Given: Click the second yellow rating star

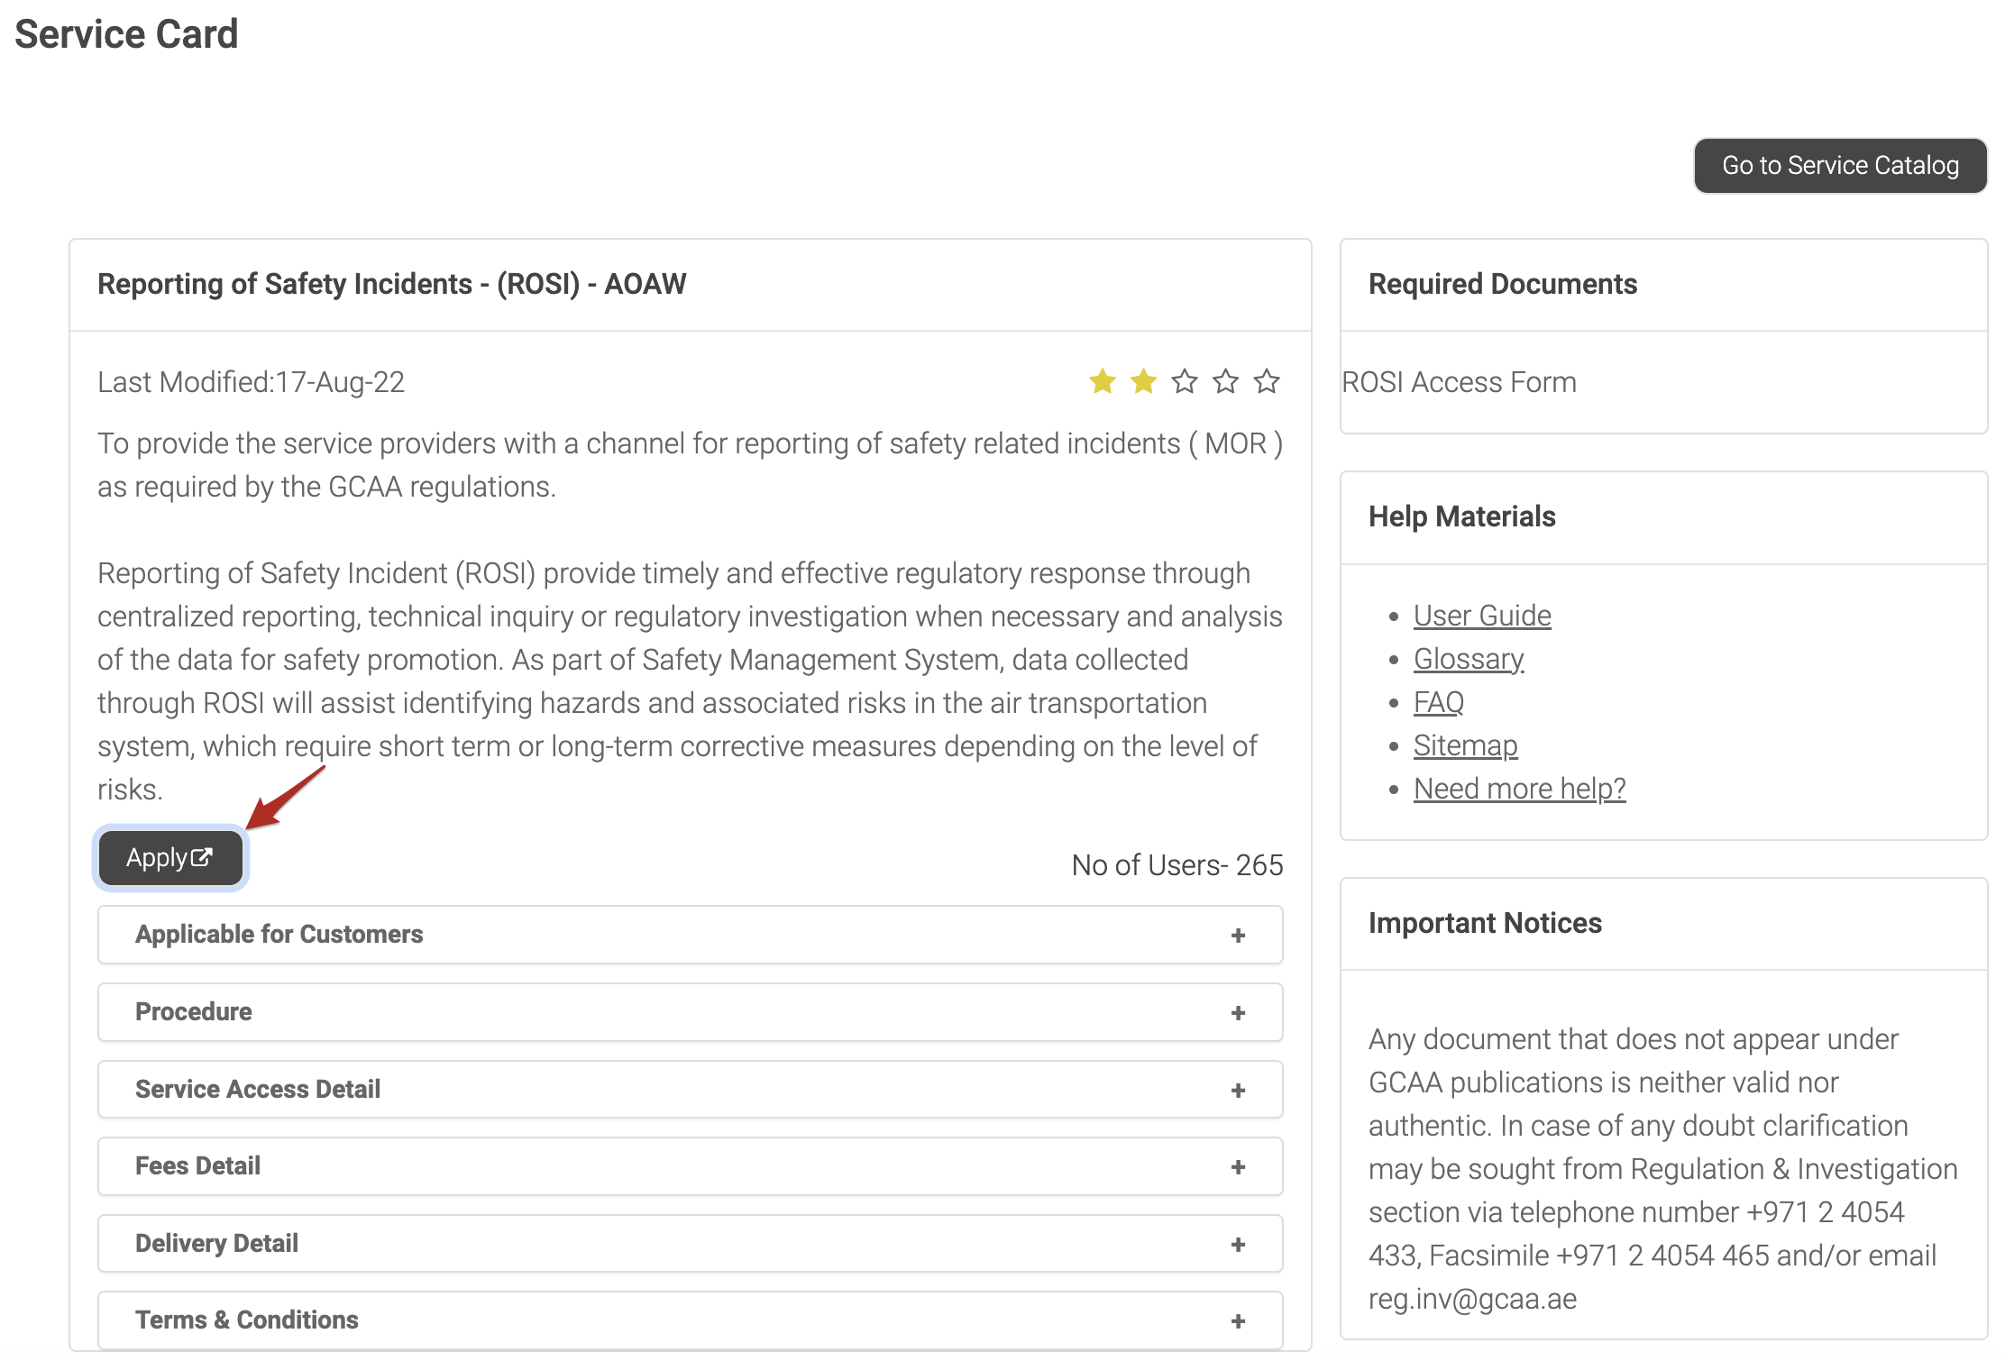Looking at the screenshot, I should click(x=1143, y=381).
